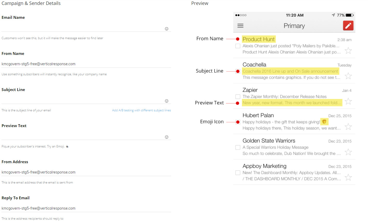Select highlighted Product Hunt sender name
The height and width of the screenshot is (223, 368).
pos(259,39)
